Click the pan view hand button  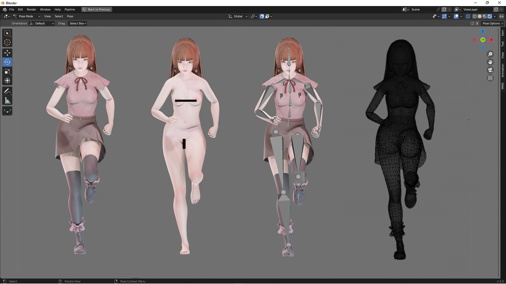(490, 62)
